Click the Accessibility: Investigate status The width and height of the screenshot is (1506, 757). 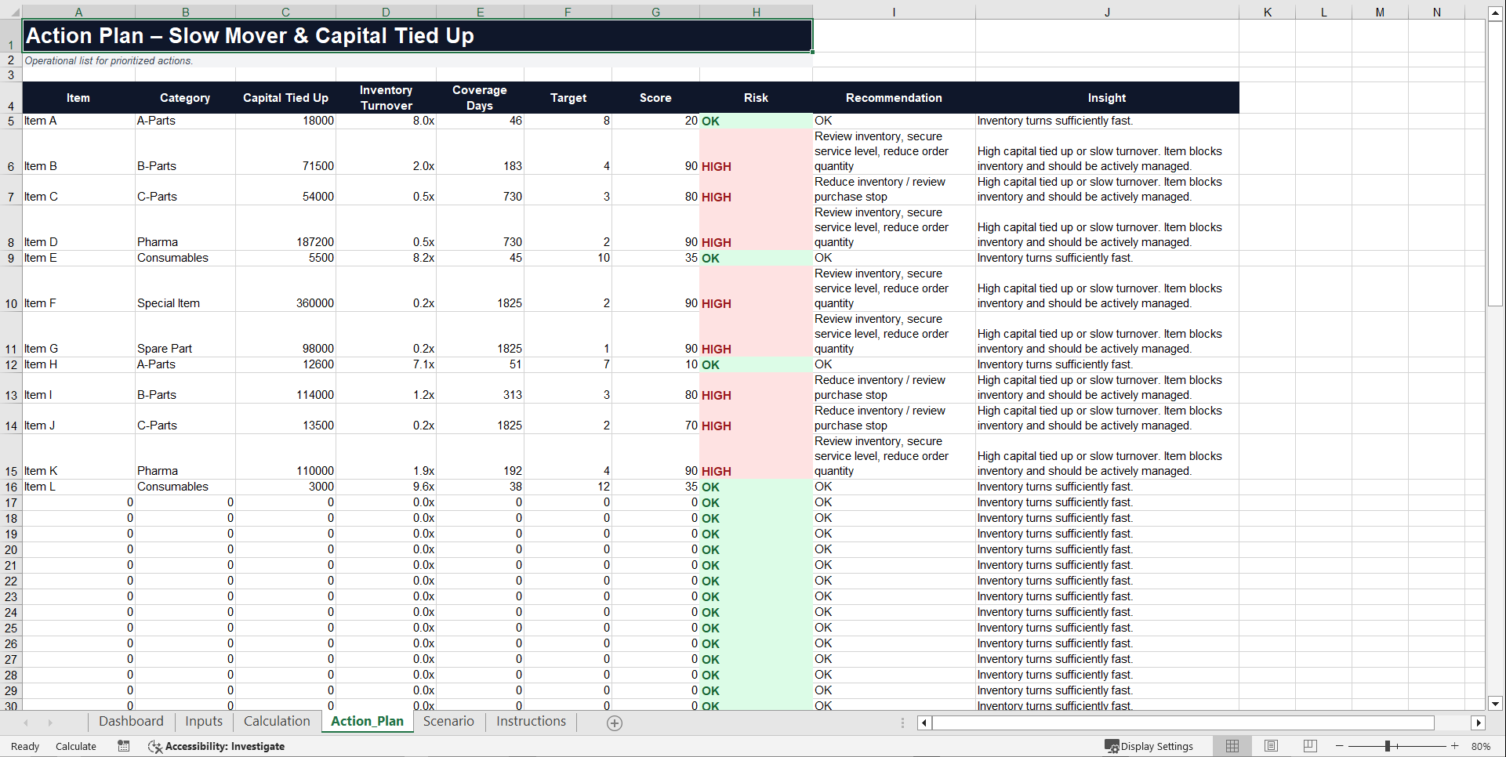tap(216, 746)
